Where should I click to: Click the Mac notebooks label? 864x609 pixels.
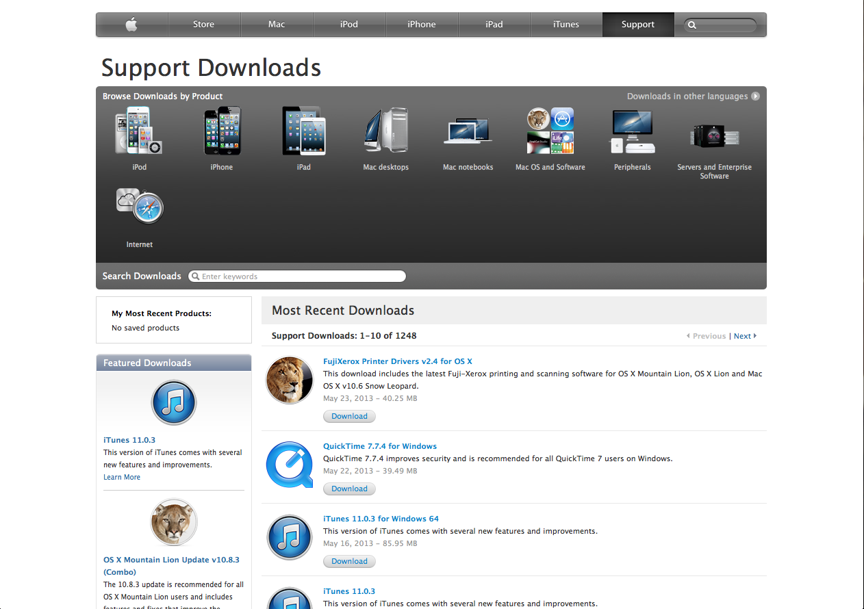click(468, 167)
